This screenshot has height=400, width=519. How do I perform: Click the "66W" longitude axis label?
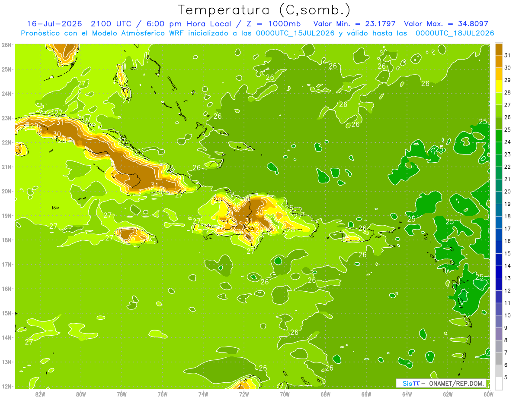tap(366, 394)
